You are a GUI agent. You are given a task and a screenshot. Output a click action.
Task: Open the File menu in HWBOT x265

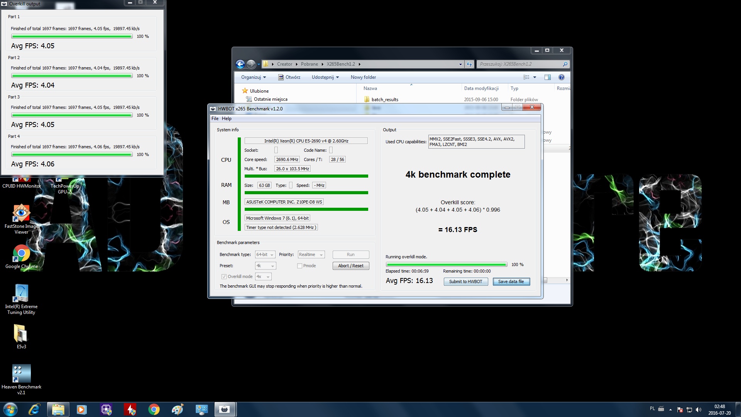tap(215, 119)
